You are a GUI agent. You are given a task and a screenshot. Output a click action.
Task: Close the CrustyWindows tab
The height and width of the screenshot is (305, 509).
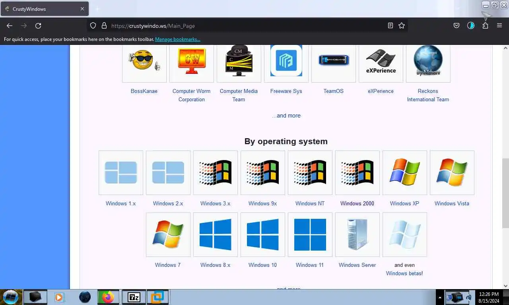[x=82, y=9]
